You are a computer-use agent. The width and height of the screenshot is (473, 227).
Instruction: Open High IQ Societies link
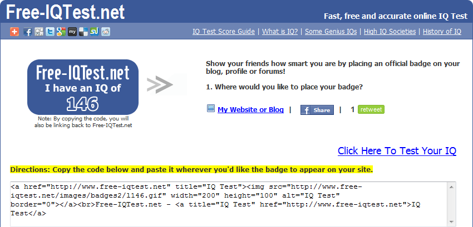tap(390, 32)
